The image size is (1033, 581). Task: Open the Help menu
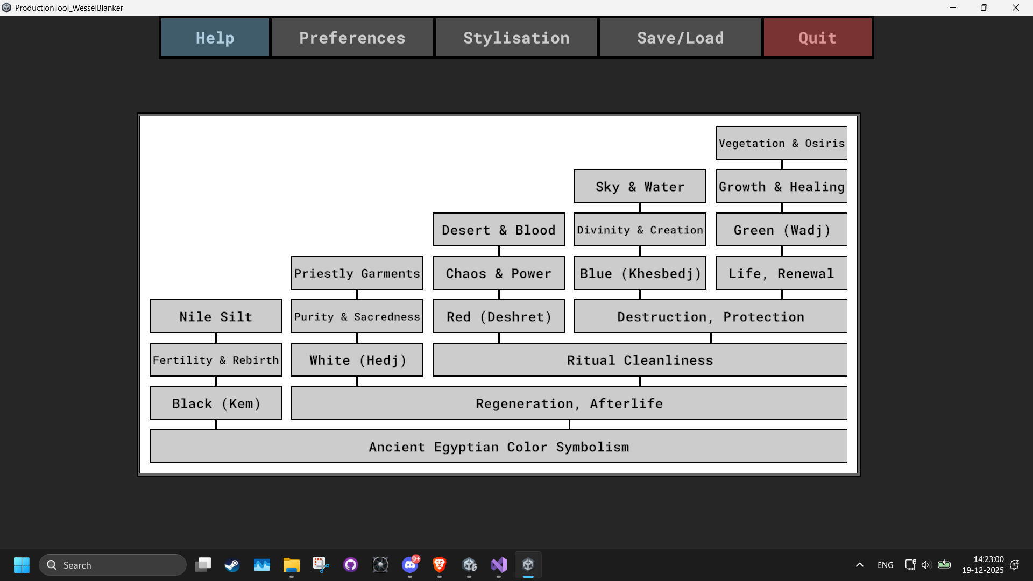(x=215, y=38)
